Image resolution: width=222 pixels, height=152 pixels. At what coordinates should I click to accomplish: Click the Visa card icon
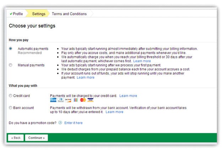pos(90,100)
